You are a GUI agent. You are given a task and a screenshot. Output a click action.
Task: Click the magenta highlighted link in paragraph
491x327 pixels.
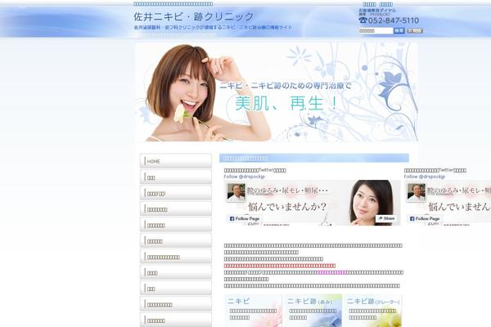pyautogui.click(x=331, y=272)
